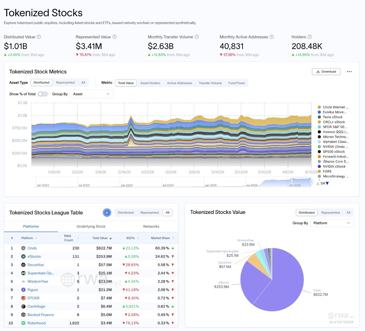
Task: Click the help icon beside Holders
Action: 310,37
